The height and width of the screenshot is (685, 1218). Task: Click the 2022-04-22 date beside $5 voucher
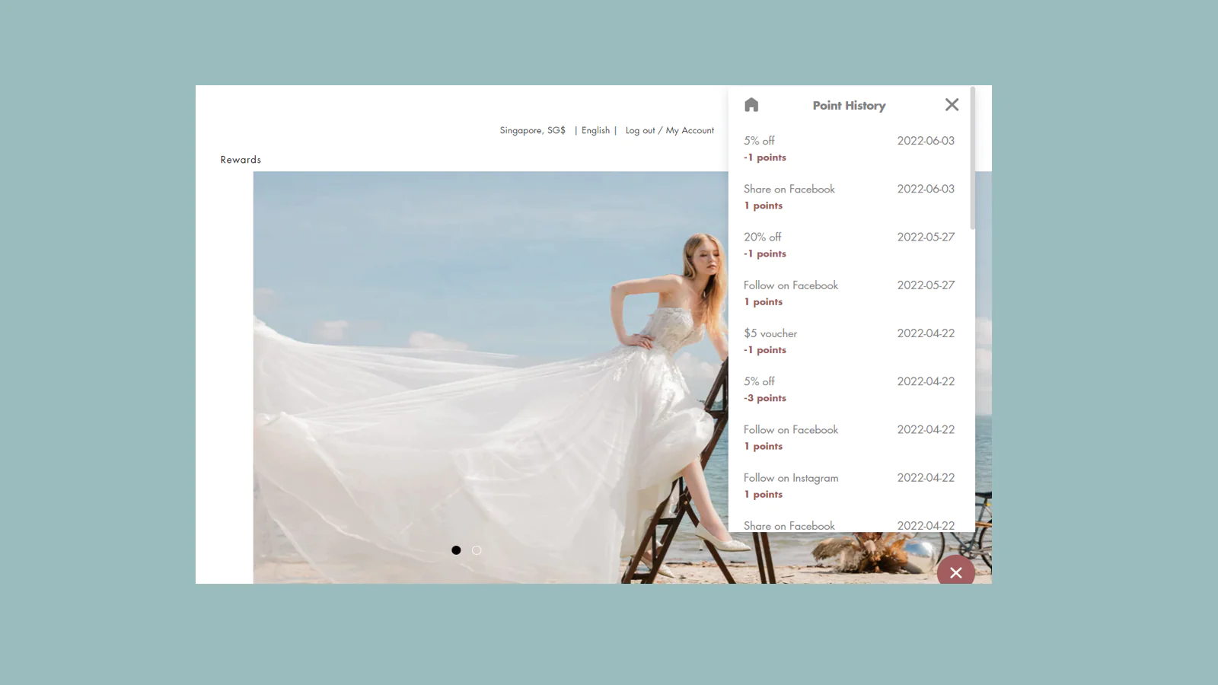pos(926,333)
